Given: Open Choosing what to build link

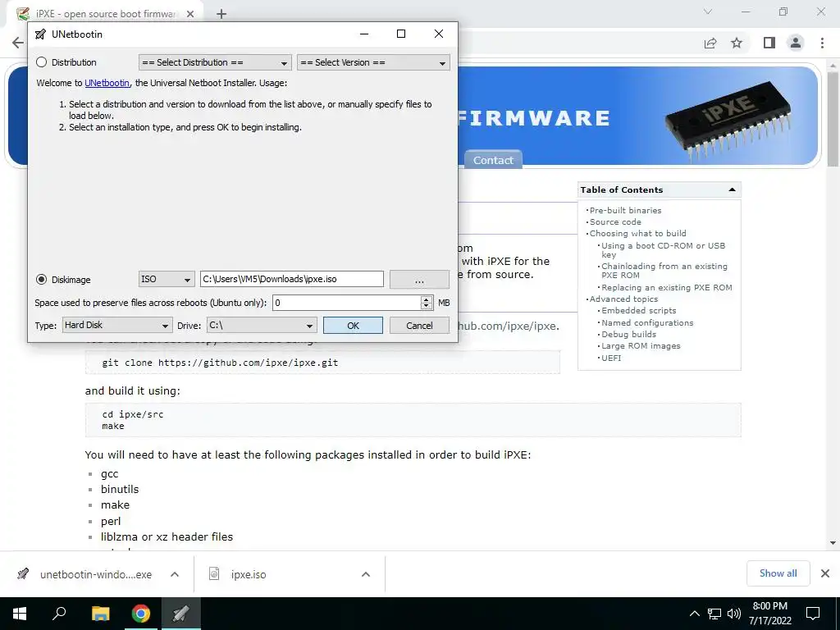Looking at the screenshot, I should [637, 234].
